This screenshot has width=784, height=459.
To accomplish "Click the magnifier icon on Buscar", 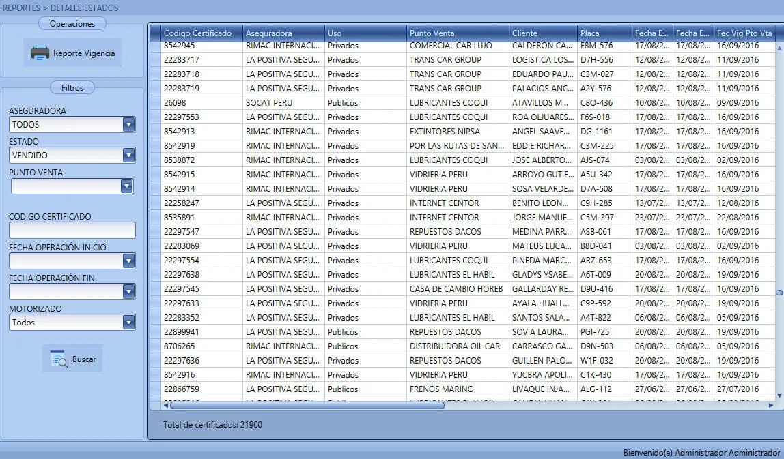I will [59, 359].
